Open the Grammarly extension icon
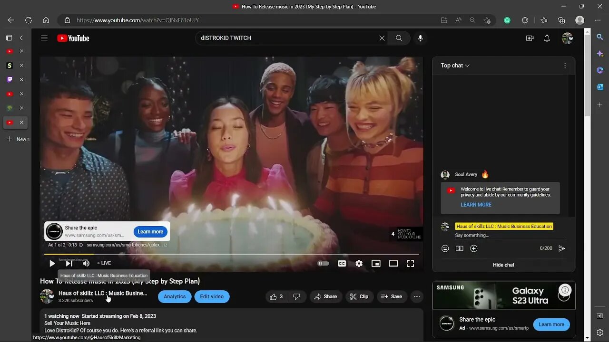Viewport: 609px width, 342px height. point(507,20)
